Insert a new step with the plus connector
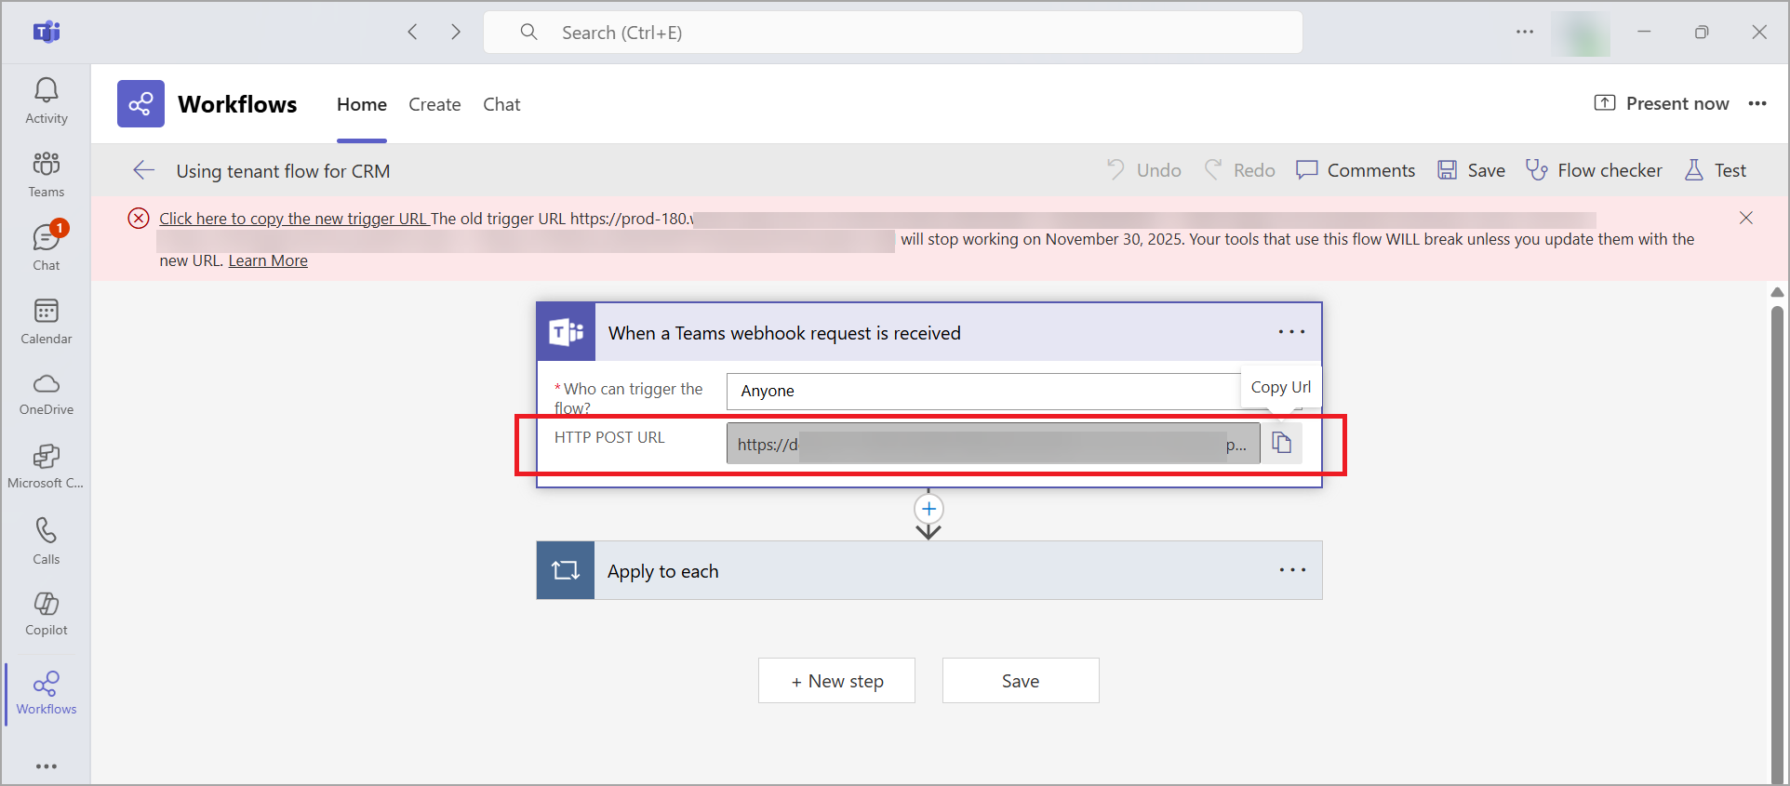The width and height of the screenshot is (1790, 786). [928, 509]
